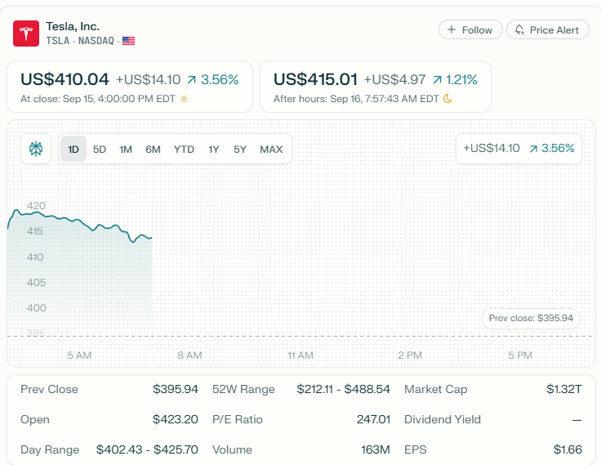Switch chart to 5D range

click(100, 149)
